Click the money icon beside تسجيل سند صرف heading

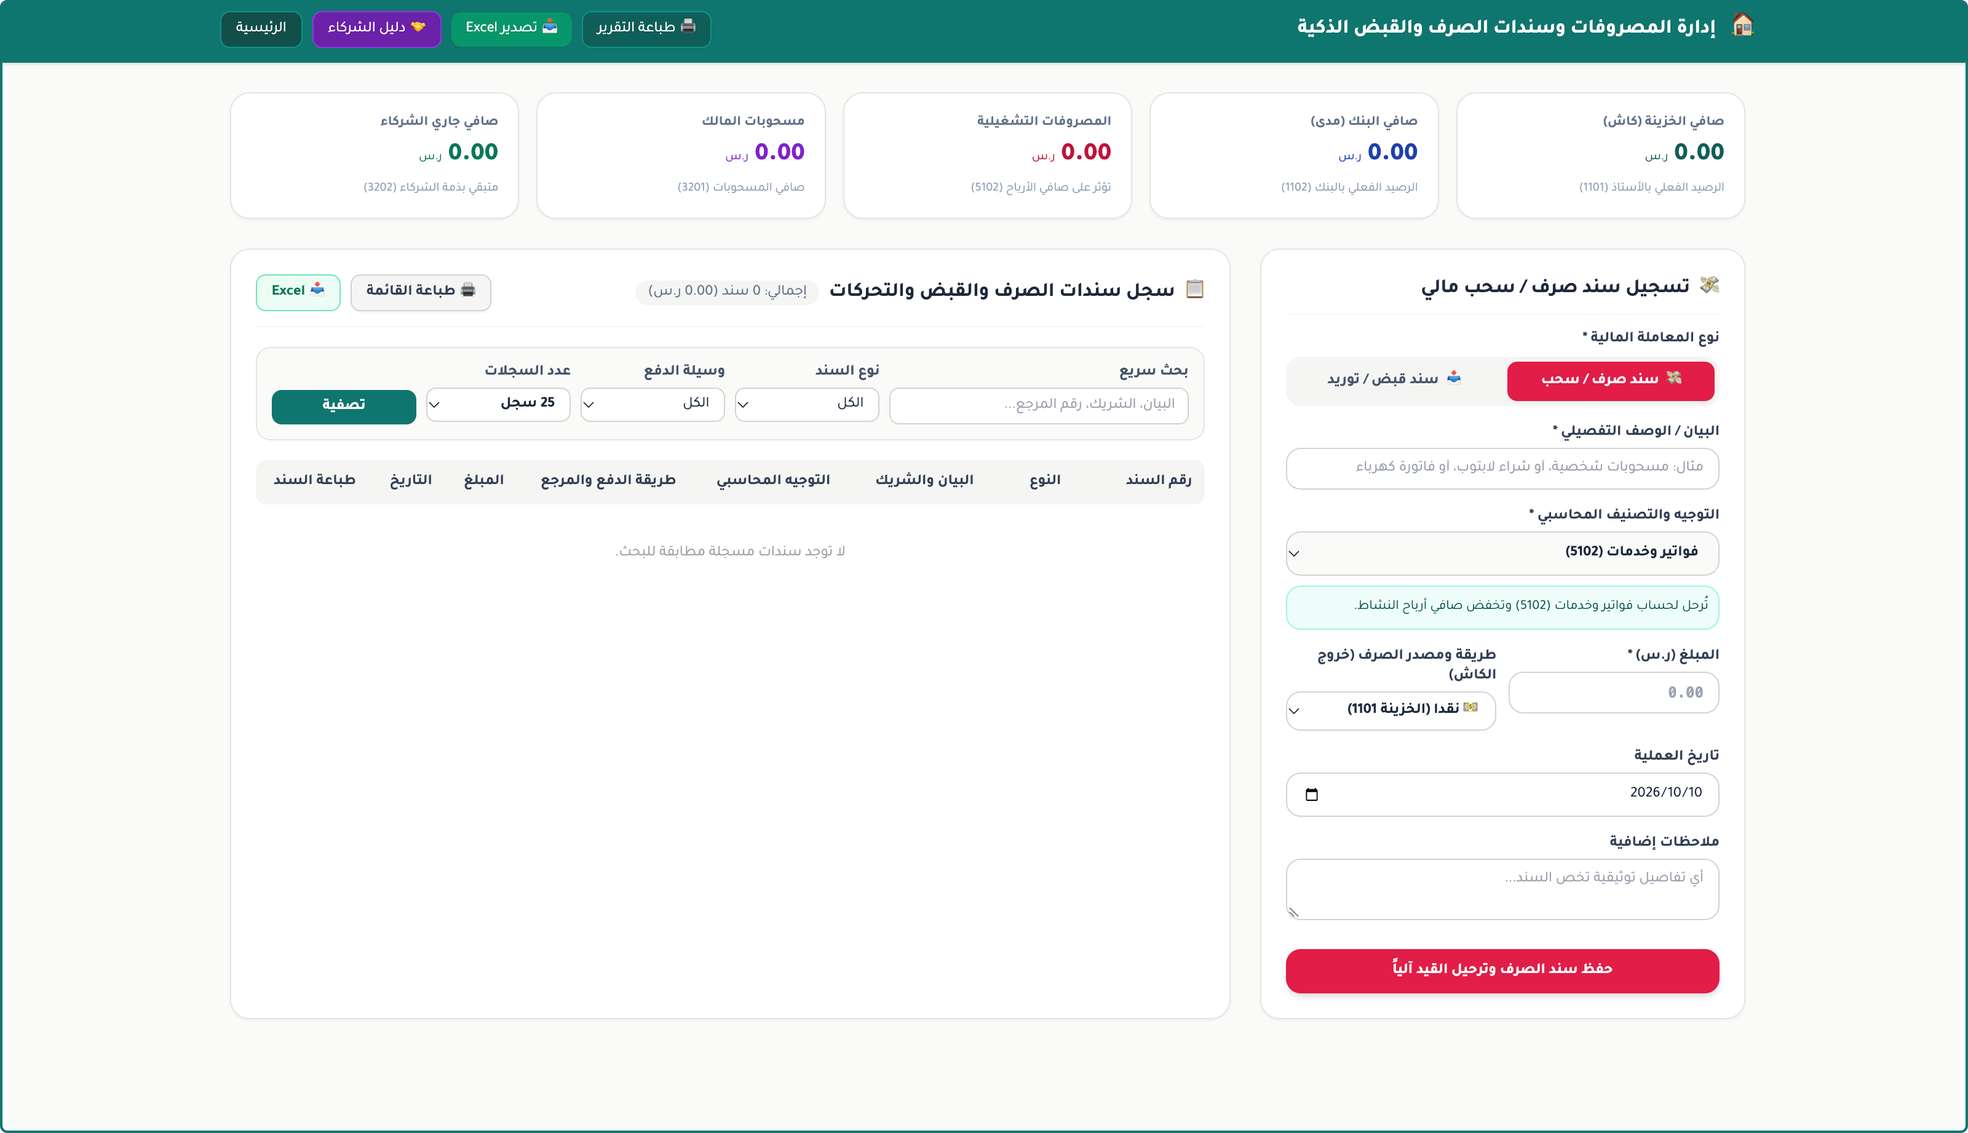click(x=1709, y=285)
